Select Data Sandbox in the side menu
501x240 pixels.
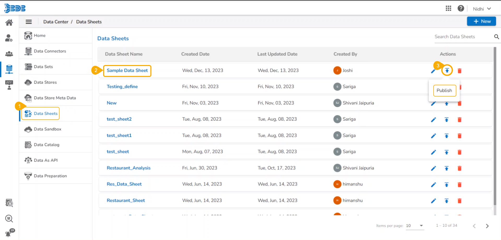[48, 129]
